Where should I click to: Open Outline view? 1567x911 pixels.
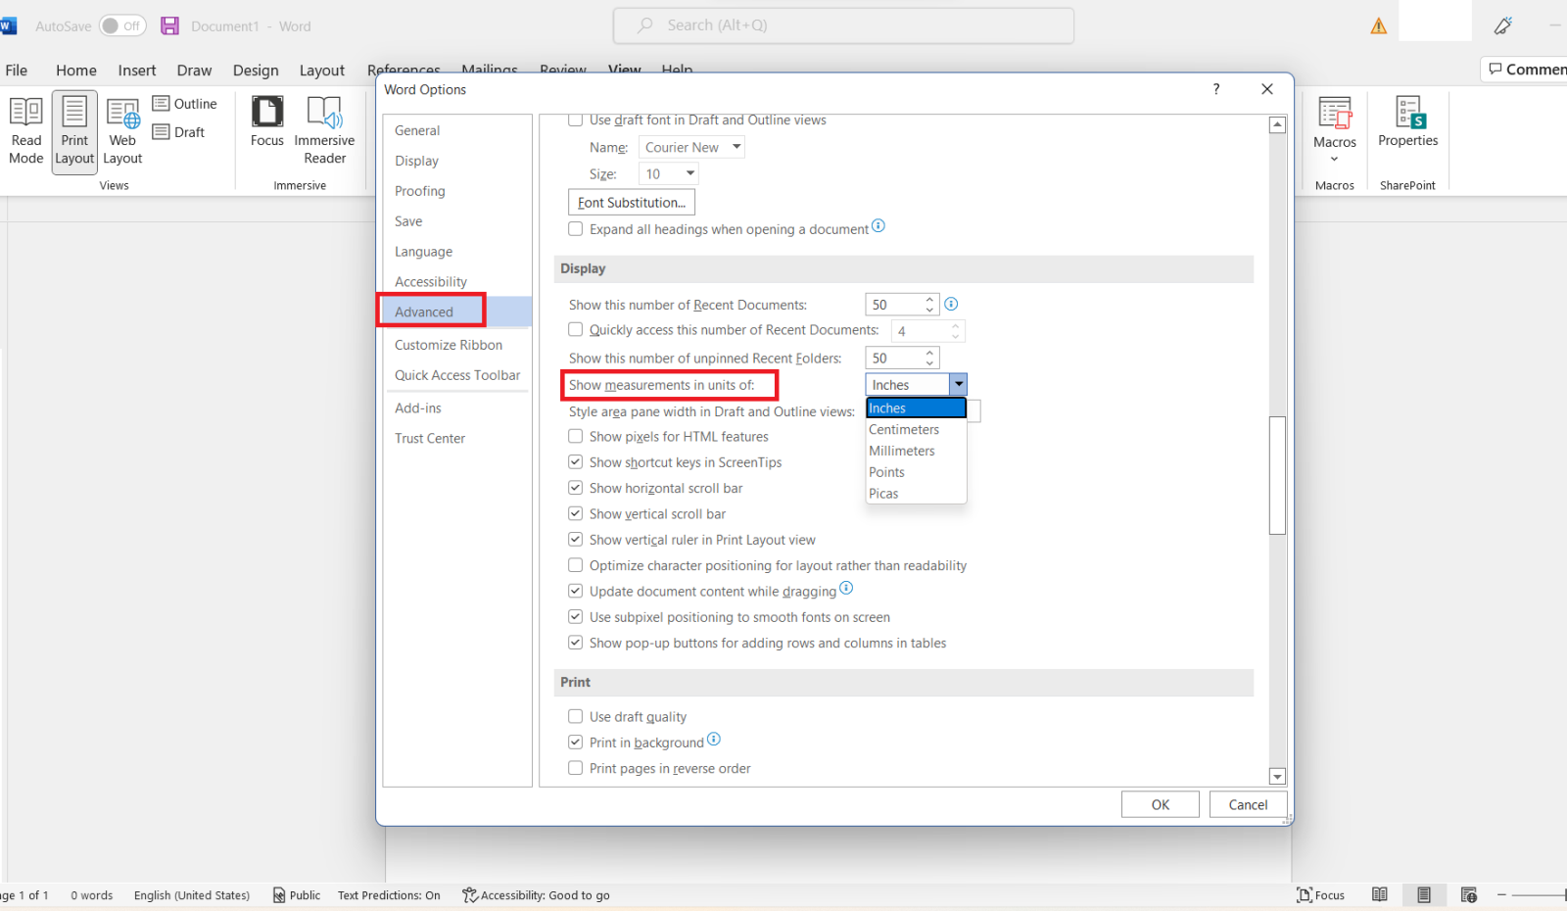click(x=185, y=104)
